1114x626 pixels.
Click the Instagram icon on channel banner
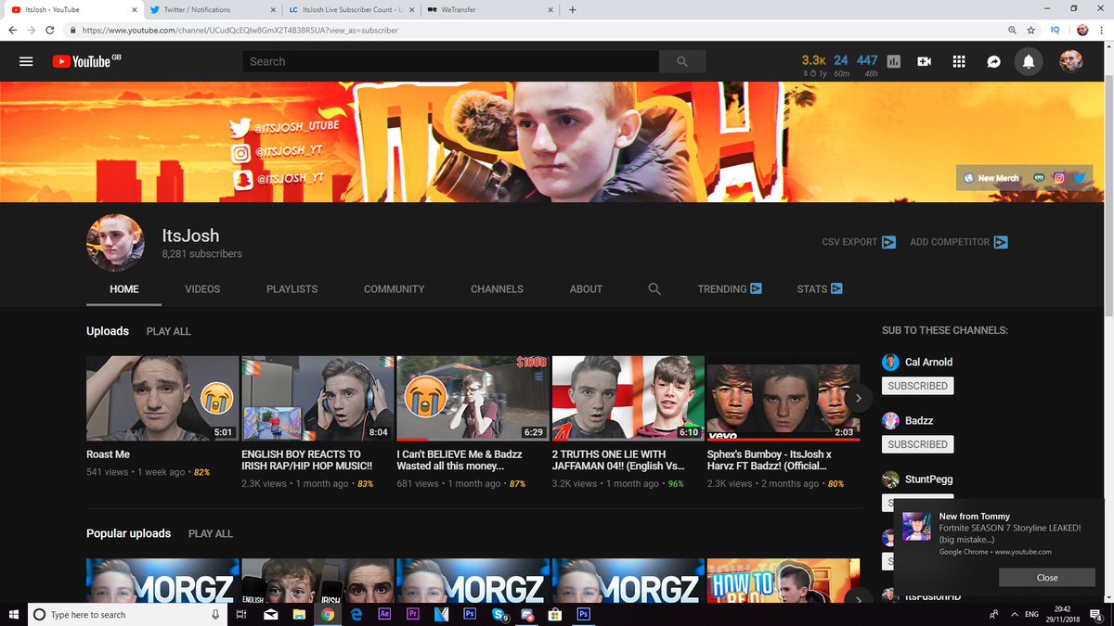pyautogui.click(x=1058, y=178)
